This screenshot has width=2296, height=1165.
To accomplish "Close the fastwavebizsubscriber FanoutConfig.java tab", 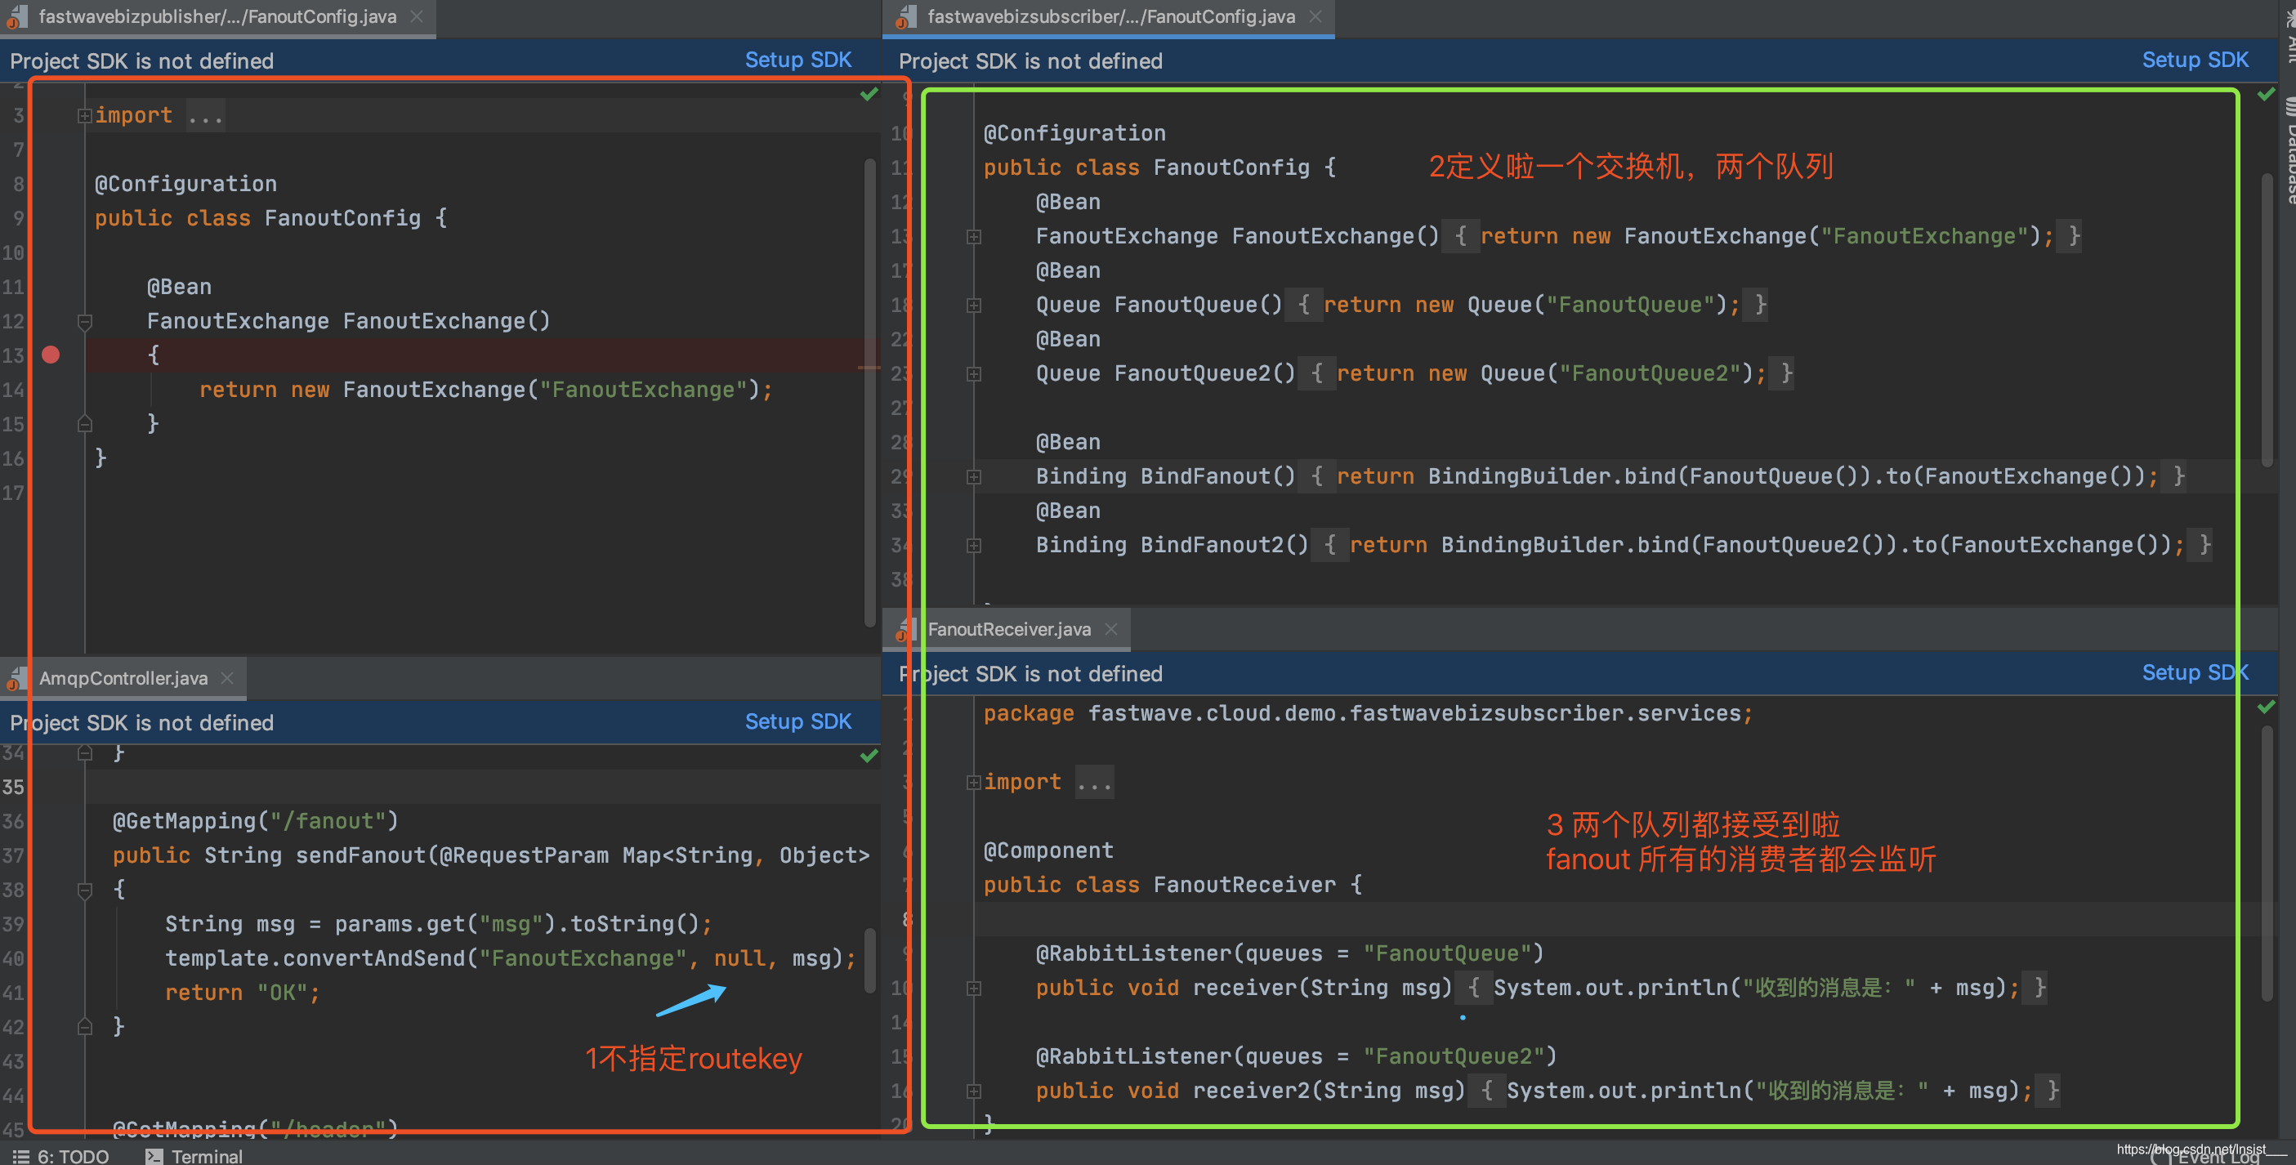I will coord(1315,16).
